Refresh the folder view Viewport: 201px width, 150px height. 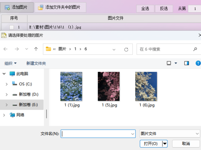(126, 49)
